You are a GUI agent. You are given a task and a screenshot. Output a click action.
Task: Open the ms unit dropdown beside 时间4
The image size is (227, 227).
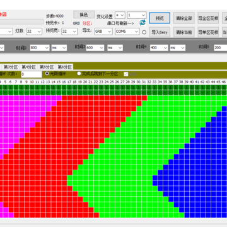(178, 48)
